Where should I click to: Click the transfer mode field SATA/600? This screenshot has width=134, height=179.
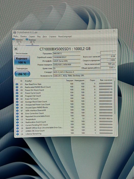coord(67,65)
